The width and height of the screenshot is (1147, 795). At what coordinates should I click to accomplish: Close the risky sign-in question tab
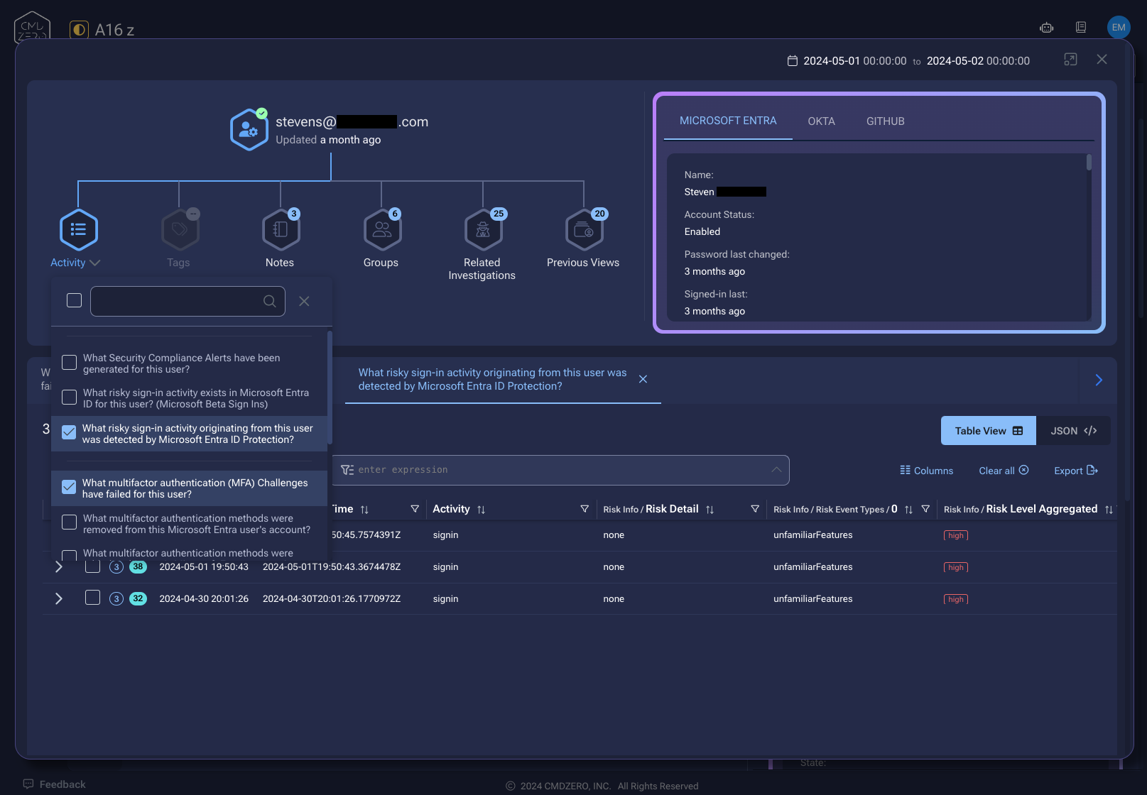(x=643, y=379)
